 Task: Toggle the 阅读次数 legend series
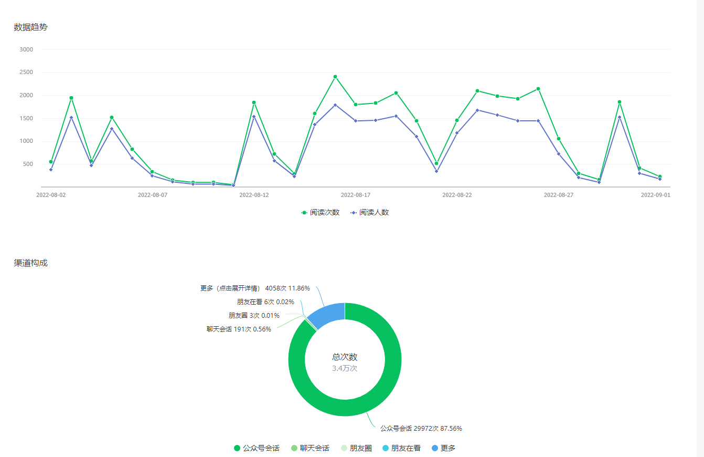pyautogui.click(x=320, y=213)
